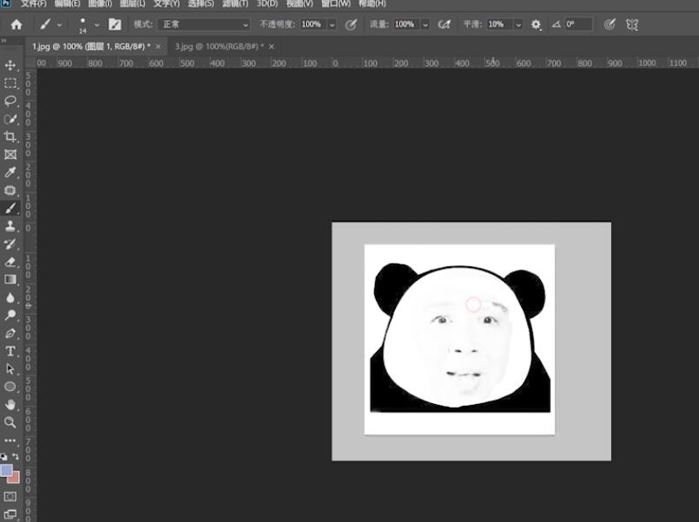Open brush smoothing options gear
Image resolution: width=699 pixels, height=522 pixels.
tap(536, 24)
